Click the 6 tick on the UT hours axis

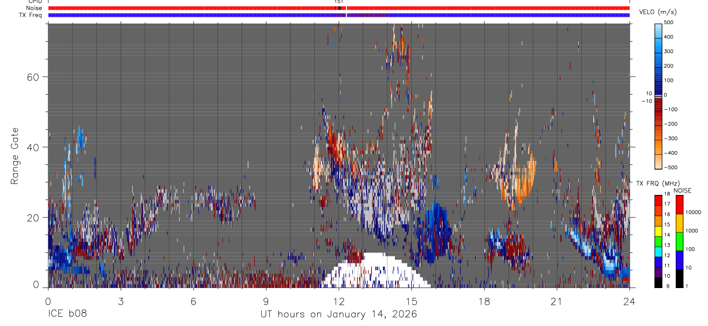coord(194,301)
